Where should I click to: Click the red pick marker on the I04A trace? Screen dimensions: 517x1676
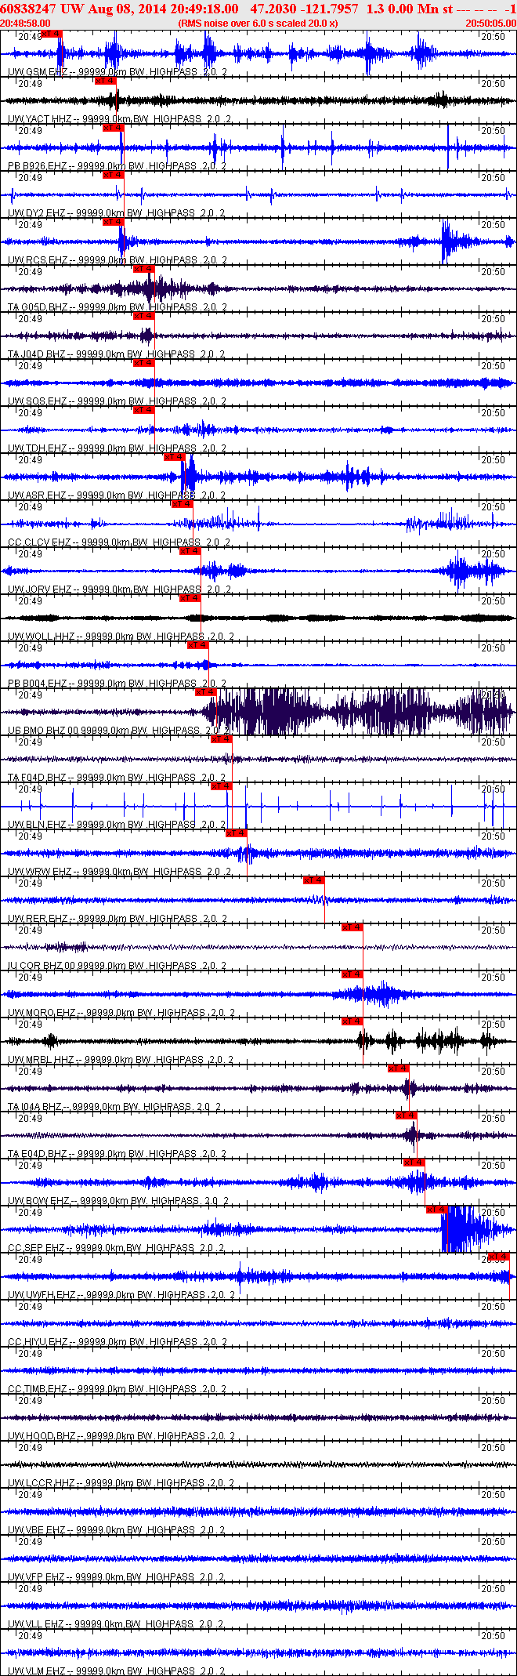(398, 1068)
